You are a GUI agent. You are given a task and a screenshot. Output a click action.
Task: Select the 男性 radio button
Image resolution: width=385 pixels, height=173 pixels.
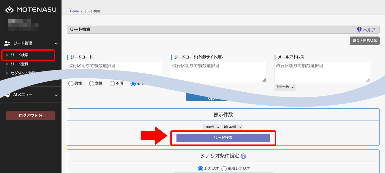(x=71, y=84)
